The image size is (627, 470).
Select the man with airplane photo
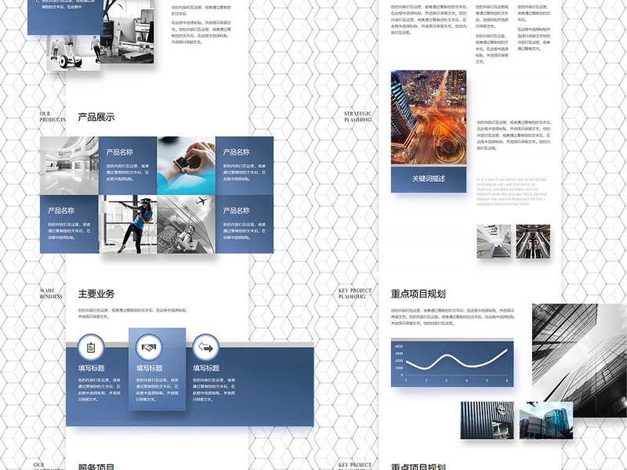click(186, 224)
